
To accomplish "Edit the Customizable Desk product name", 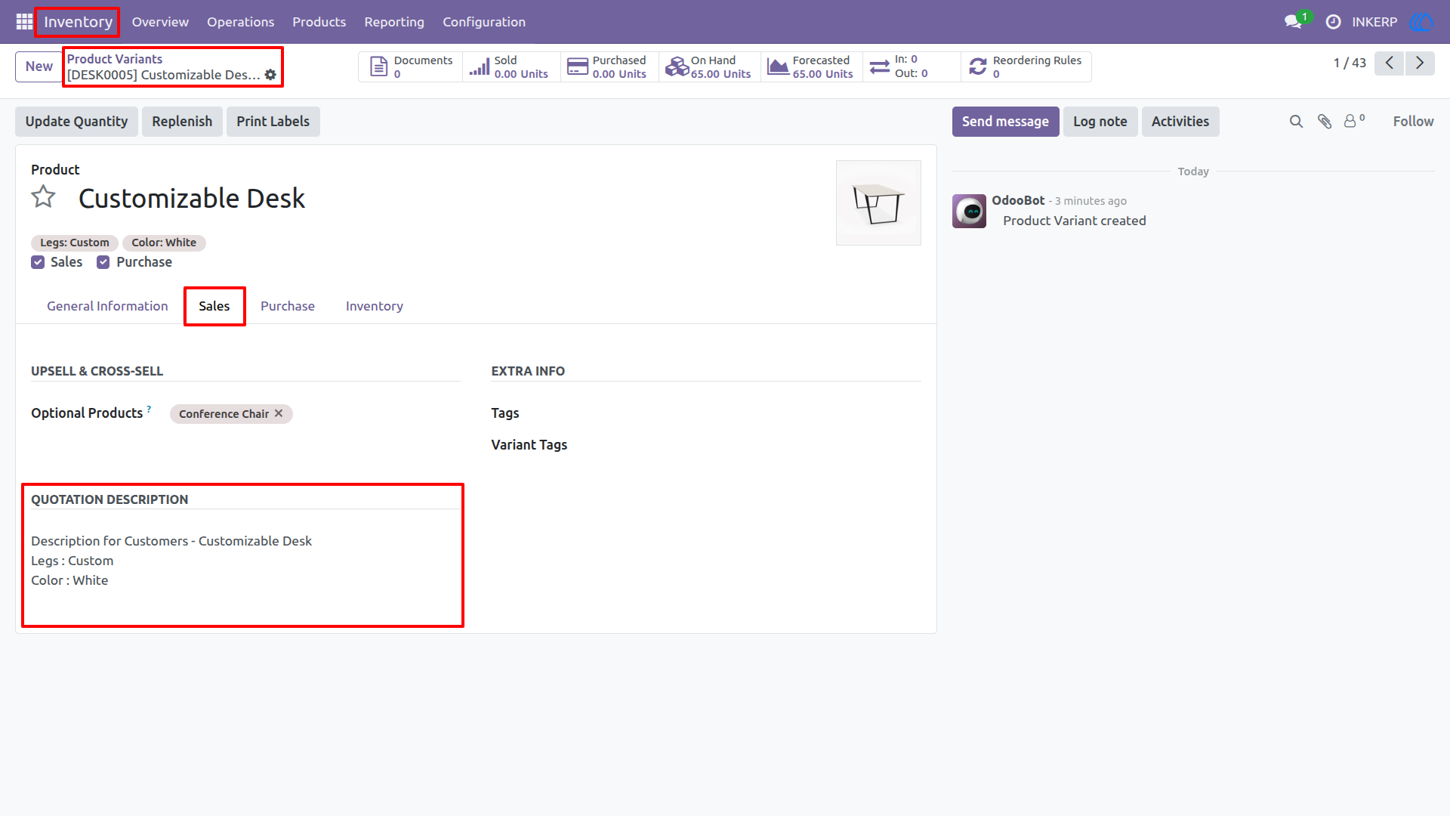I will click(x=192, y=199).
